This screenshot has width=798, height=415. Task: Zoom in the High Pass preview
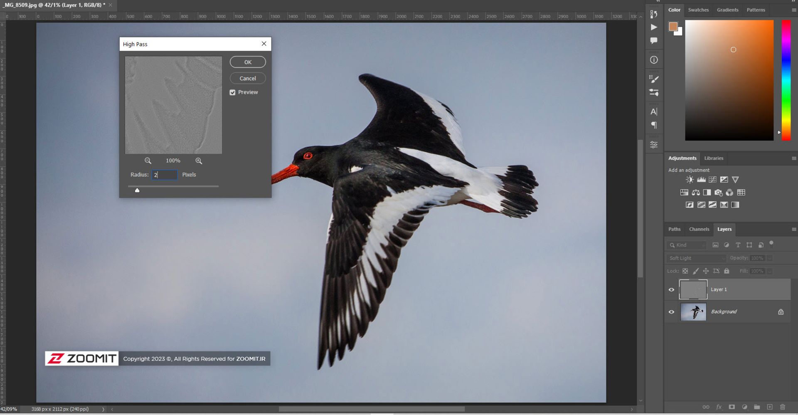[199, 161]
